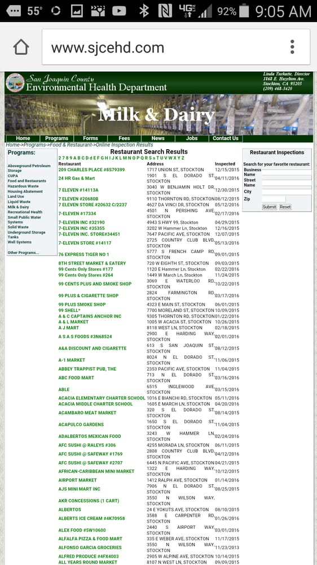Open Small Public Water Systems link
Screen dimensions: 317x565
tap(24, 220)
